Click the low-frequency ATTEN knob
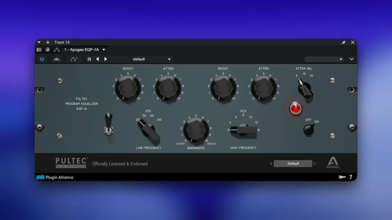This screenshot has height=220, width=392. click(168, 88)
